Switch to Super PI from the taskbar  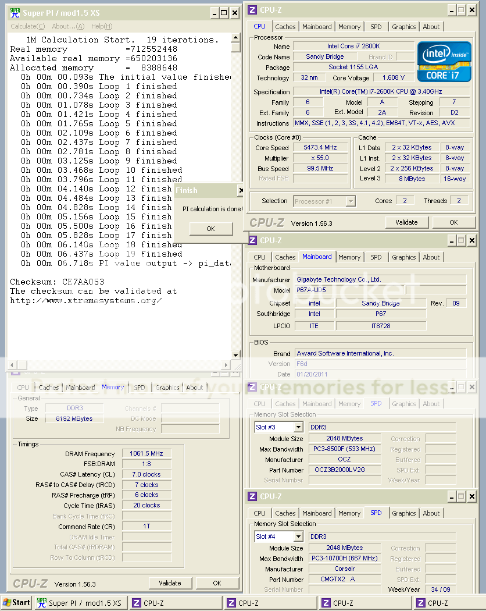[x=80, y=603]
